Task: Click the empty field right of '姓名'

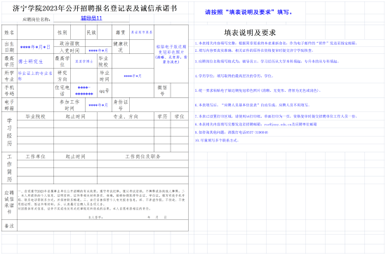Action: (36, 32)
